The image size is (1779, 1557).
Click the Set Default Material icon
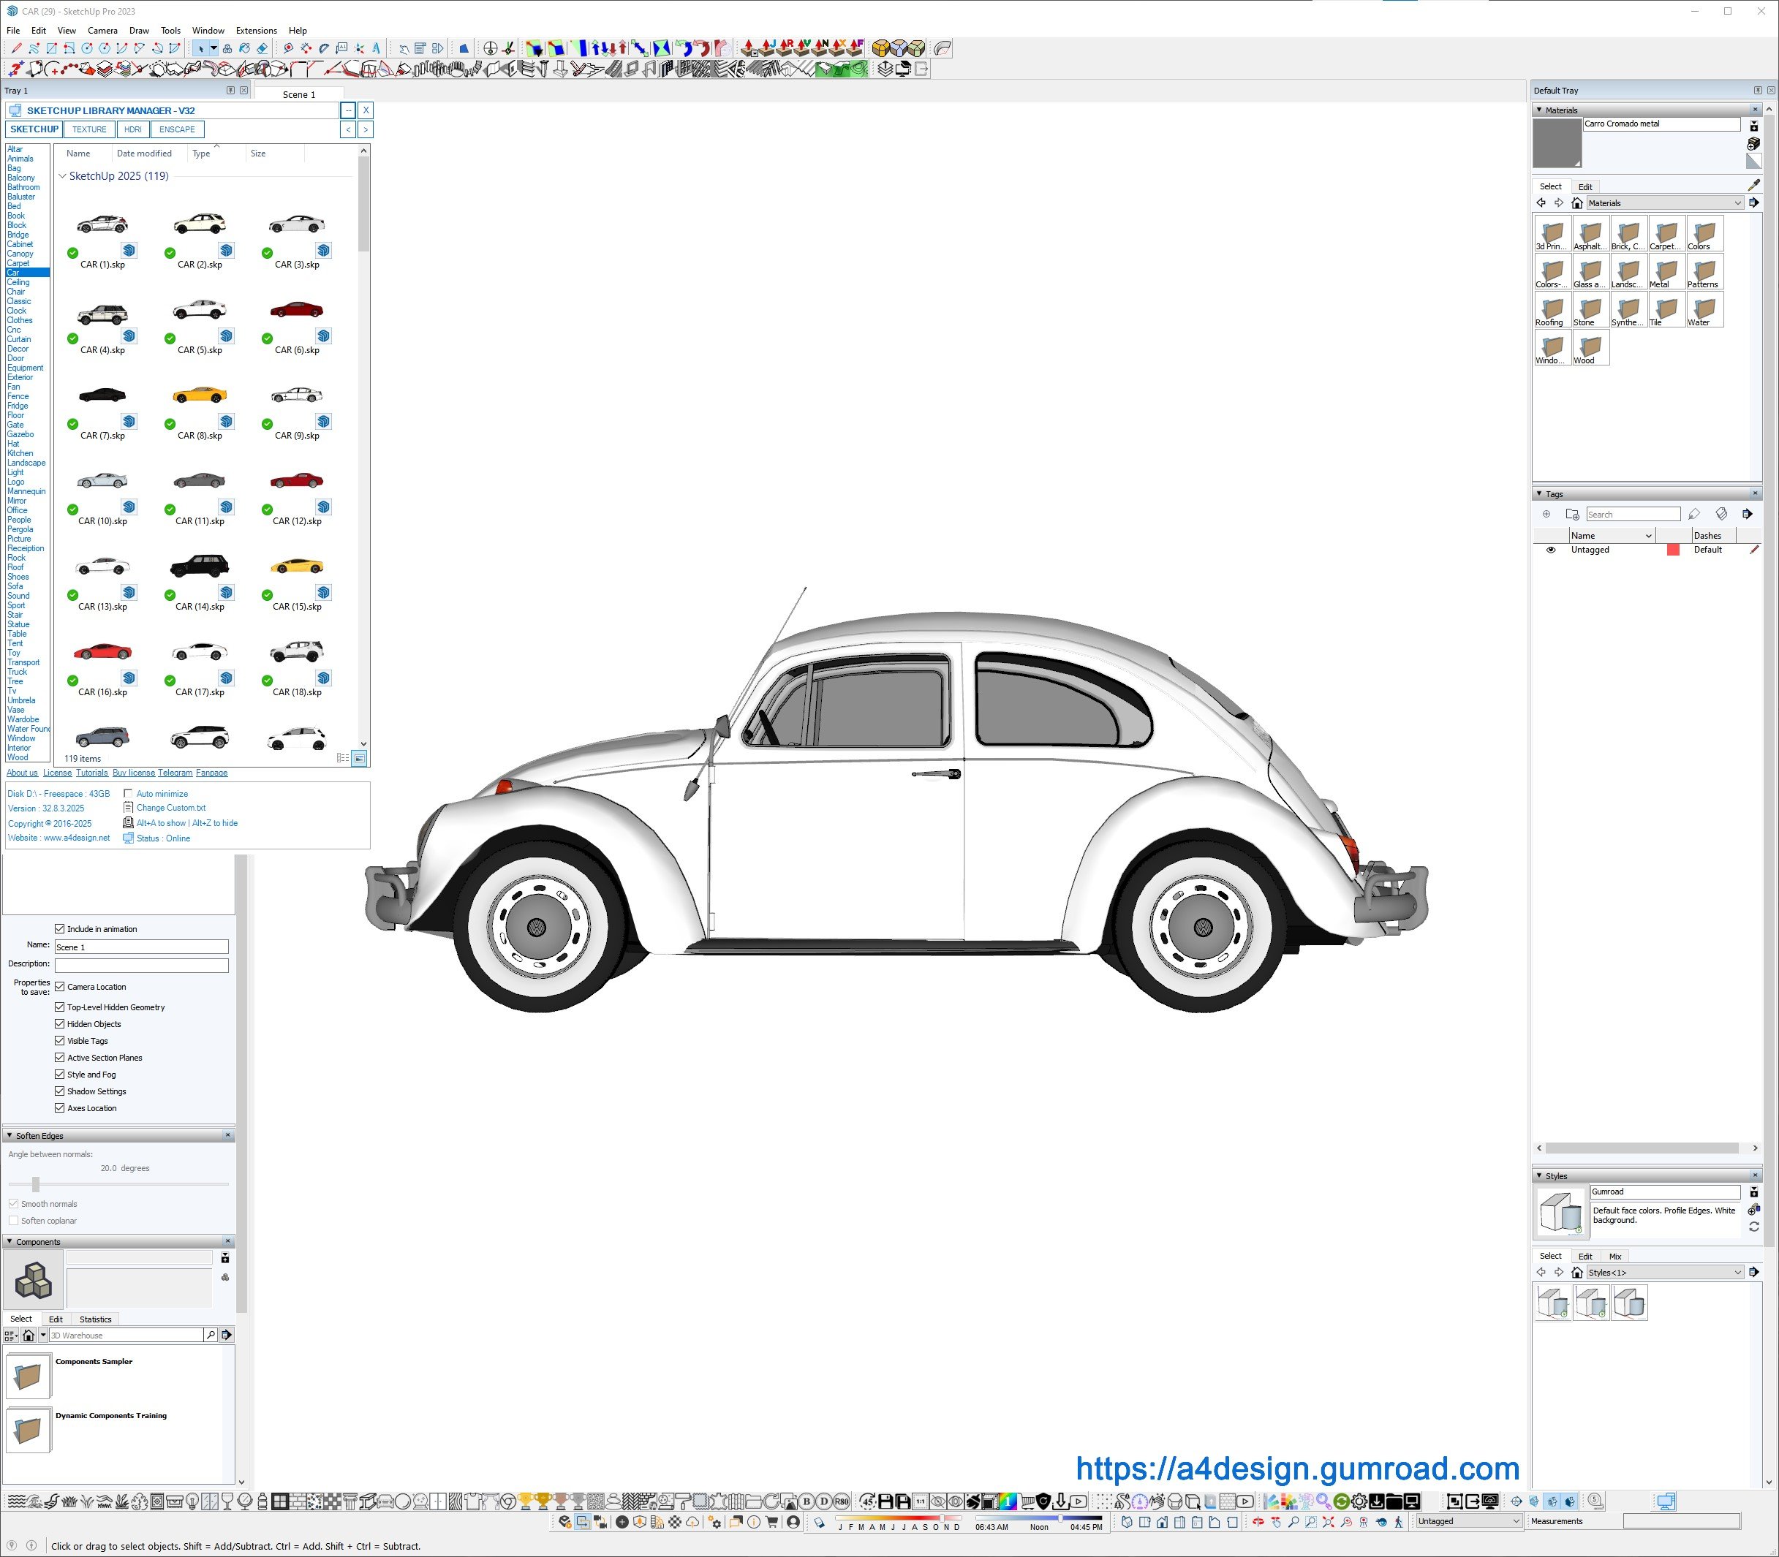[x=1753, y=162]
